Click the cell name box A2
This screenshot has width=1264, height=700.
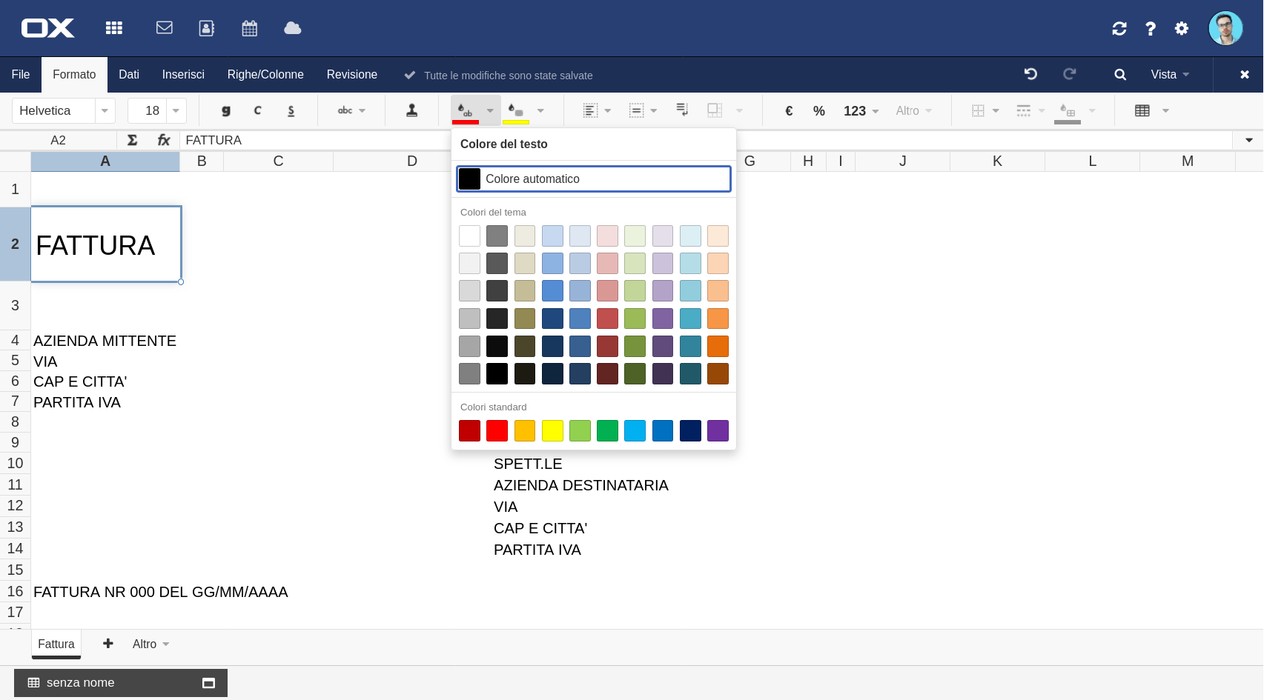pyautogui.click(x=58, y=140)
